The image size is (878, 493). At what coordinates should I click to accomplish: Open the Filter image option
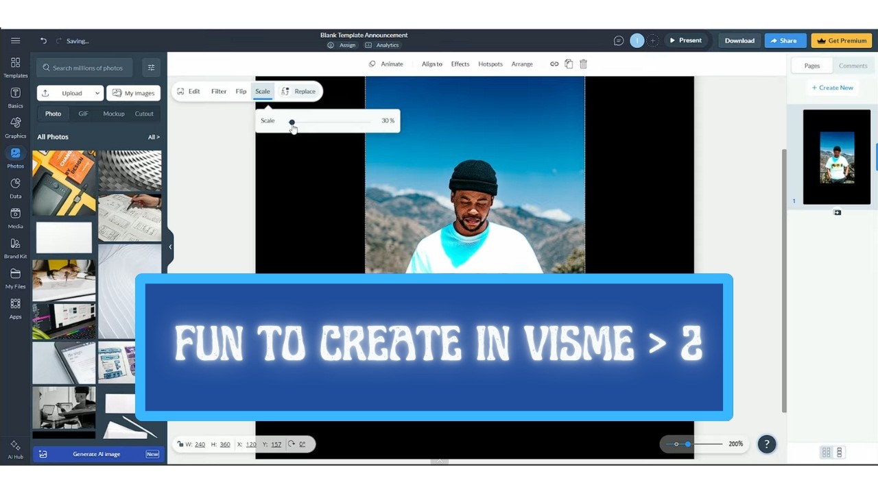219,91
